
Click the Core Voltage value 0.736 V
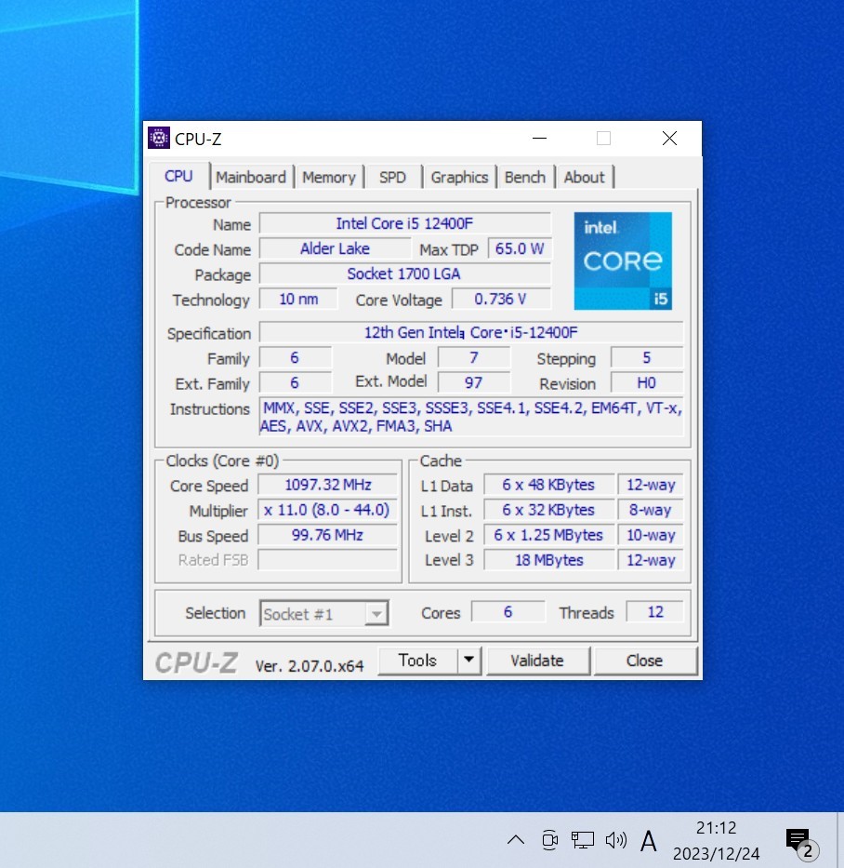pyautogui.click(x=501, y=300)
